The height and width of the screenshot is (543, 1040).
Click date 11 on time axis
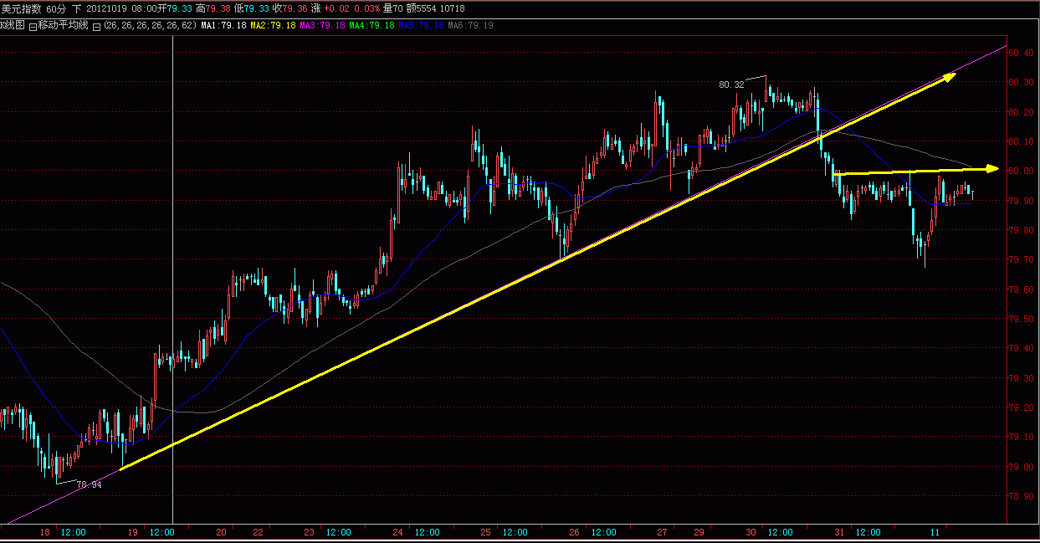935,532
